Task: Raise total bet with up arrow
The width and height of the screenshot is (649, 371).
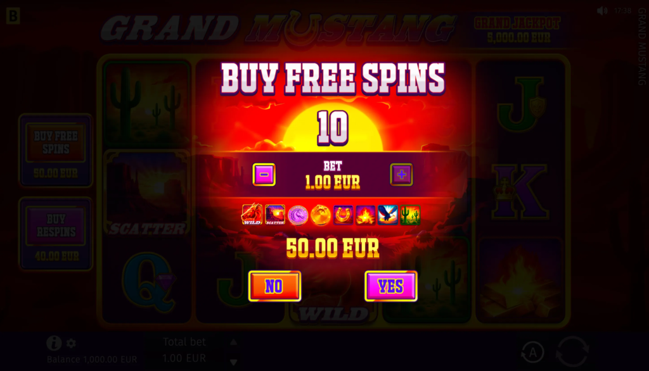Action: 233,342
